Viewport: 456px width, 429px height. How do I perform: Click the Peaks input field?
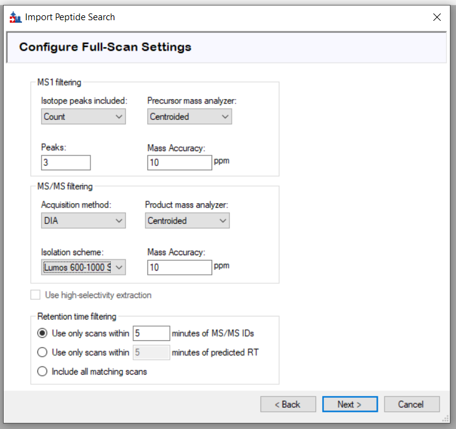(66, 163)
